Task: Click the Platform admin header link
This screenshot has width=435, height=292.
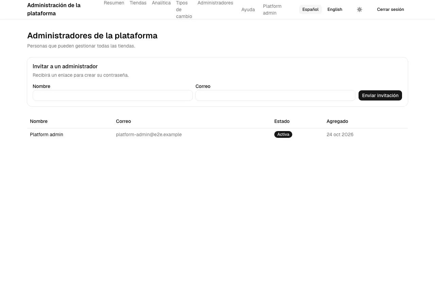Action: 272,10
